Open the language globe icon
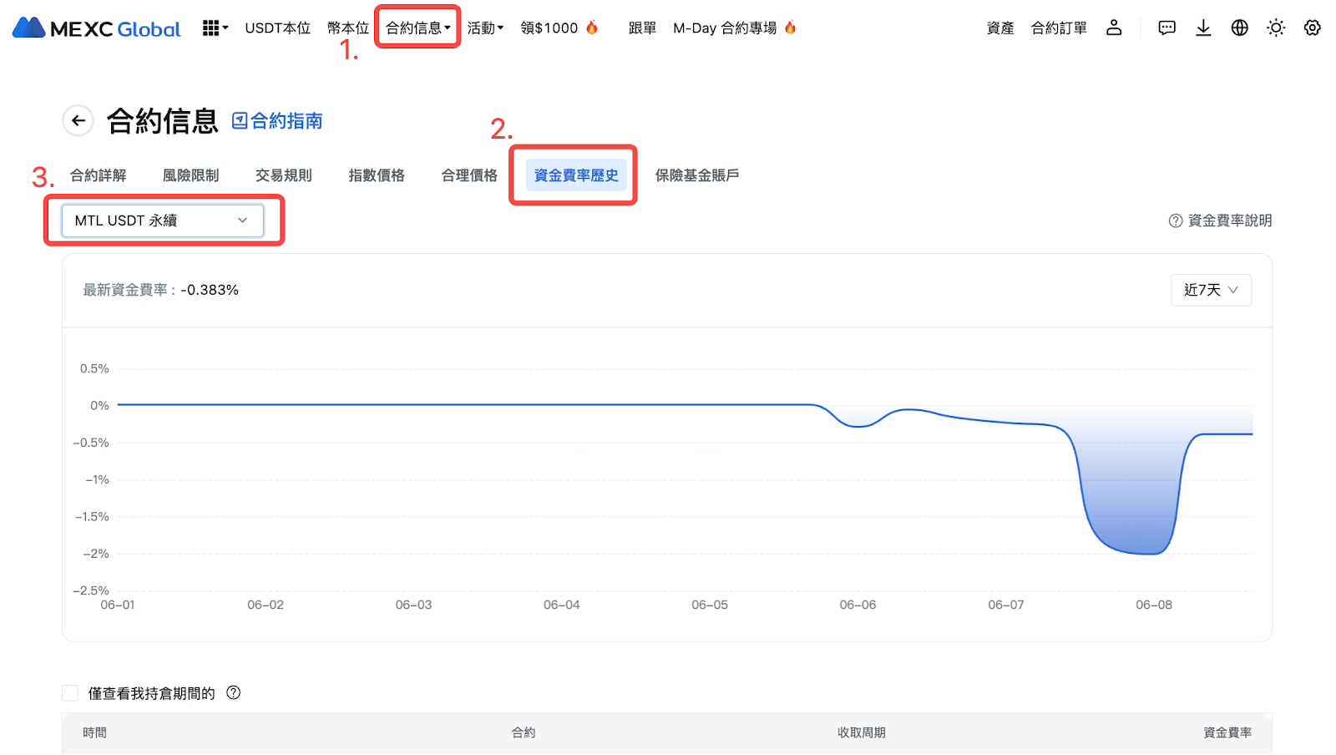The height and width of the screenshot is (755, 1336). 1240,28
